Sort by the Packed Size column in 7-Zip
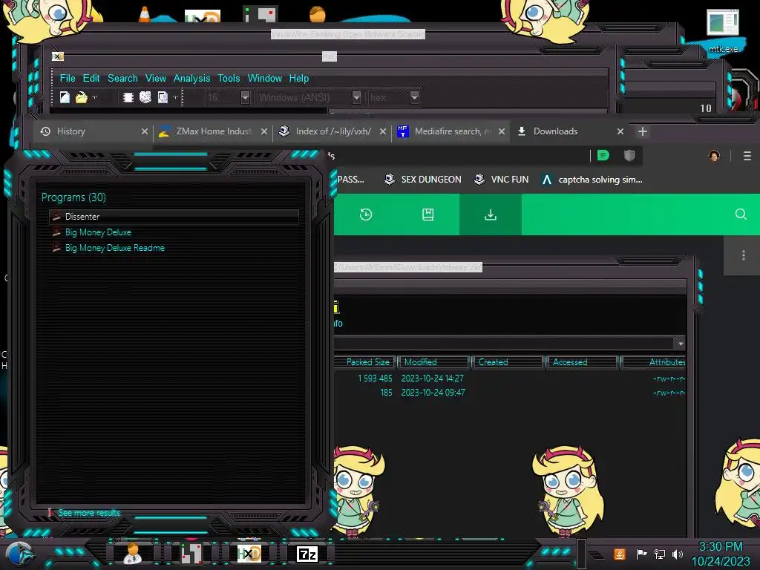The width and height of the screenshot is (760, 570). pyautogui.click(x=365, y=362)
